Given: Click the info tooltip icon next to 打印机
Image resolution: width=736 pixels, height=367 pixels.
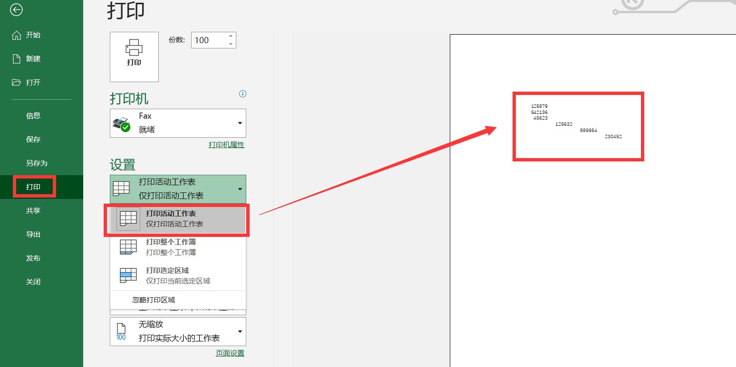Looking at the screenshot, I should click(x=242, y=94).
